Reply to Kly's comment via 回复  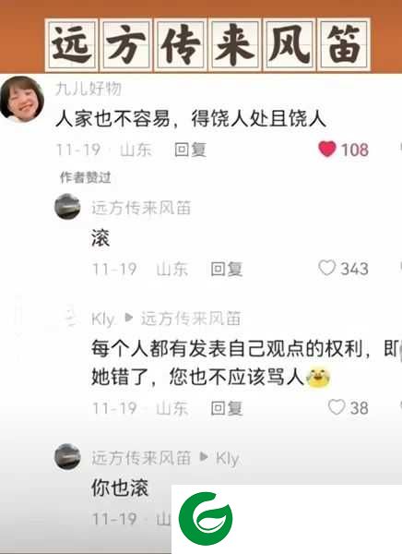(227, 408)
